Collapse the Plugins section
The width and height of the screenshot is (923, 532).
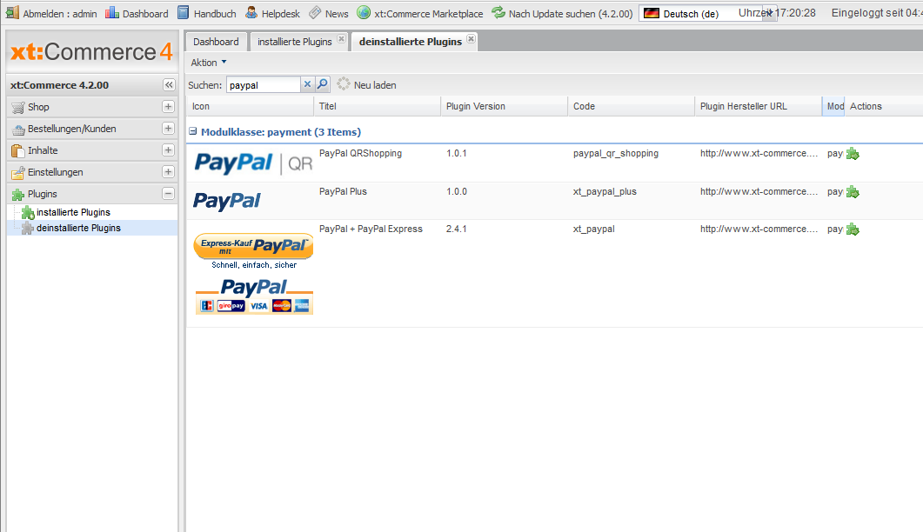[169, 194]
